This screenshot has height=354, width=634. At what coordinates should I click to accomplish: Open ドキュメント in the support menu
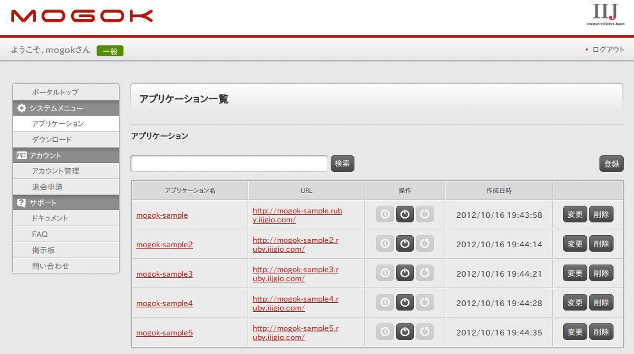tap(66, 218)
